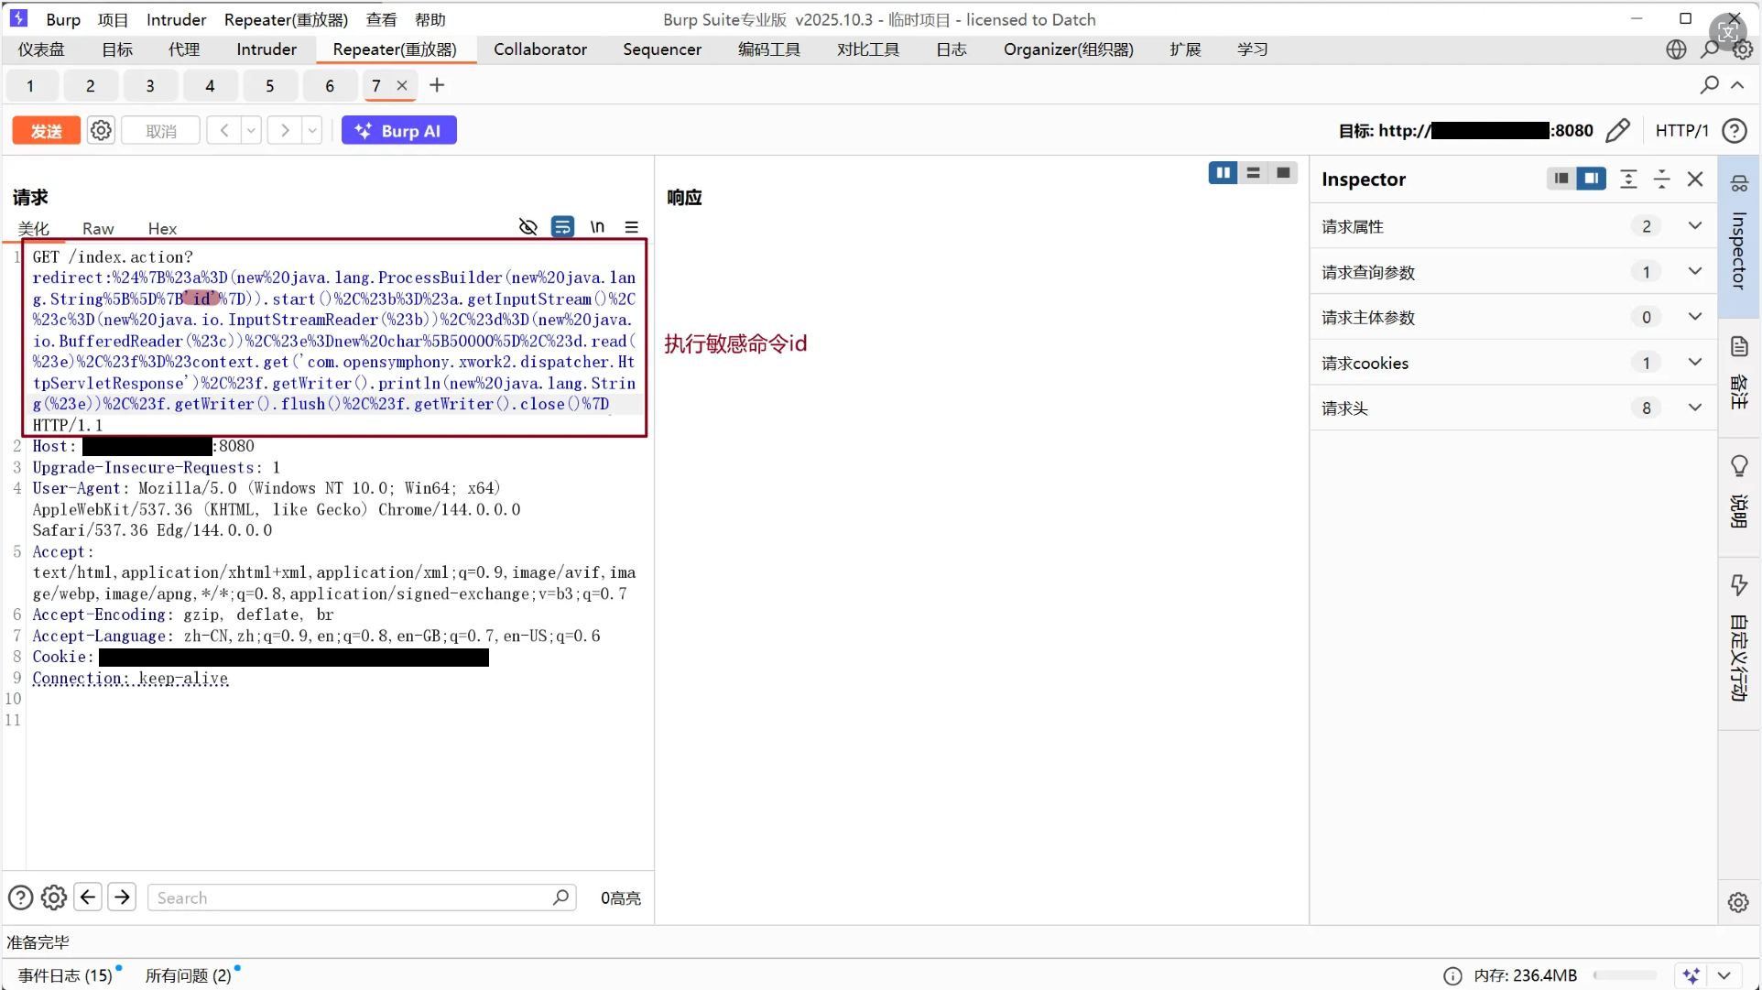Image resolution: width=1762 pixels, height=990 pixels.
Task: Toggle word wrap in request editor
Action: point(562,227)
